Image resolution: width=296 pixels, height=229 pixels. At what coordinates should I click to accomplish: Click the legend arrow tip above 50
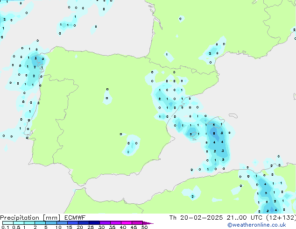click(148, 223)
